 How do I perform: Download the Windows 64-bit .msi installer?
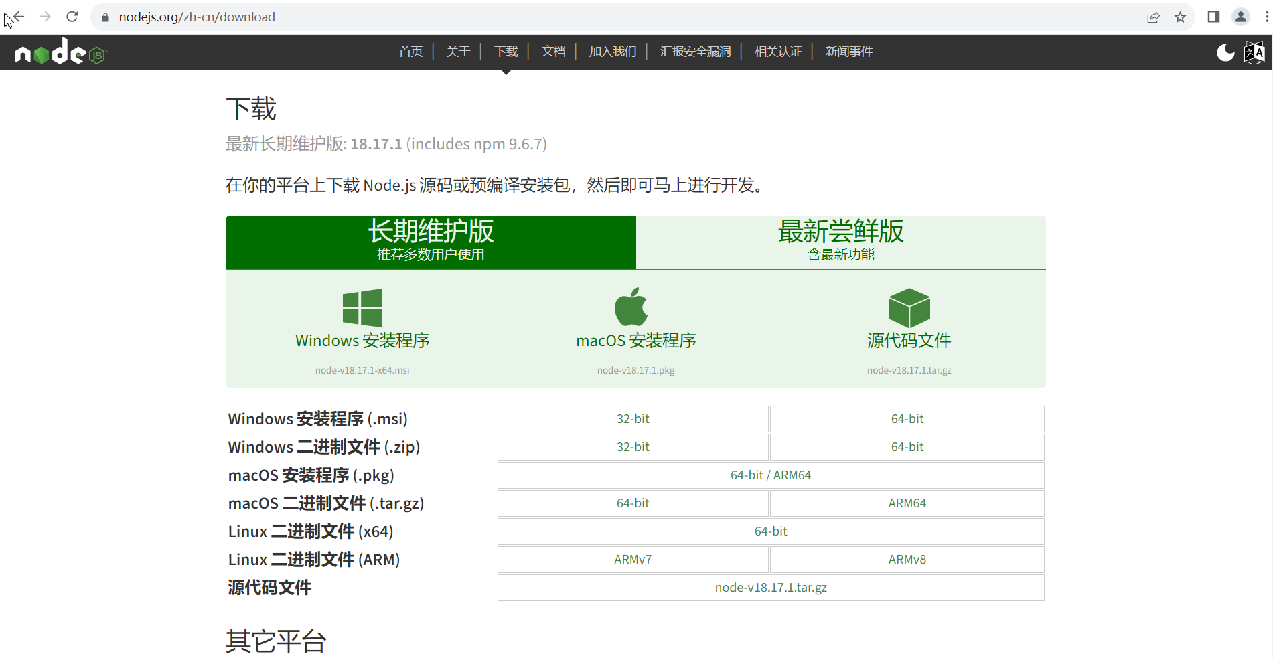pyautogui.click(x=907, y=418)
